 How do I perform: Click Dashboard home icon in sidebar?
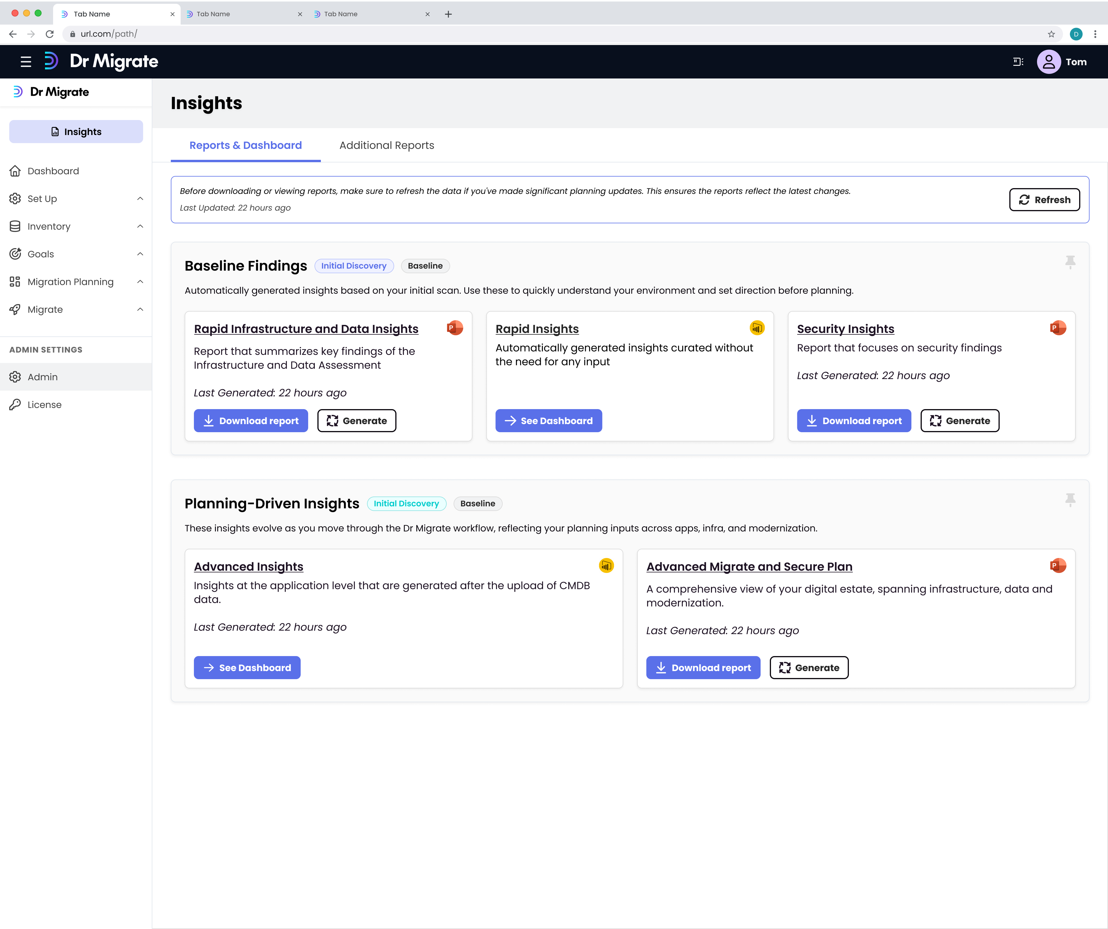(x=15, y=171)
